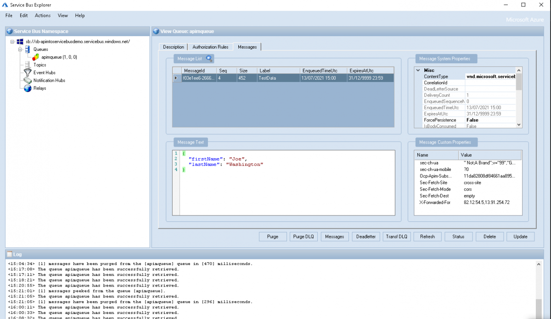Screen dimensions: 551x319
Task: Click the magnifier icon beside Message List
Action: click(209, 58)
